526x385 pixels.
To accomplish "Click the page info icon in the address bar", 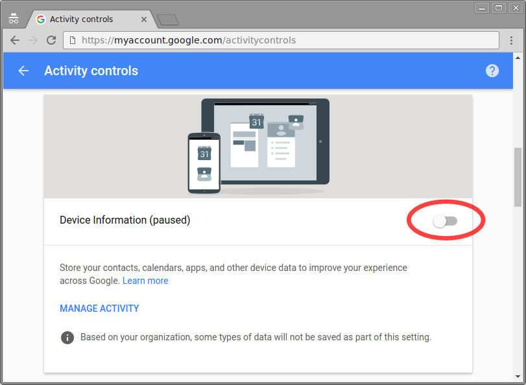I will [x=73, y=40].
